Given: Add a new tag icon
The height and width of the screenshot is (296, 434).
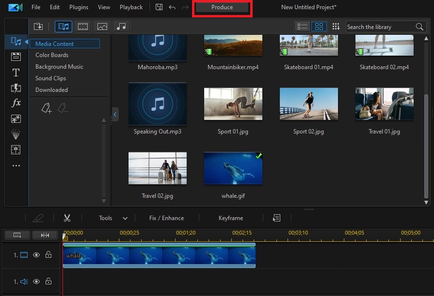Looking at the screenshot, I should 47,109.
